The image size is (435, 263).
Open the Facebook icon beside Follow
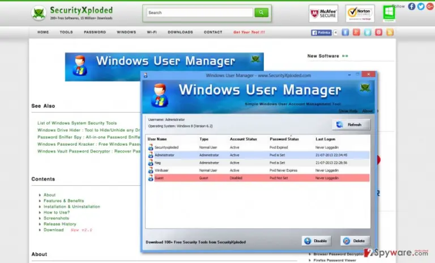pos(412,6)
